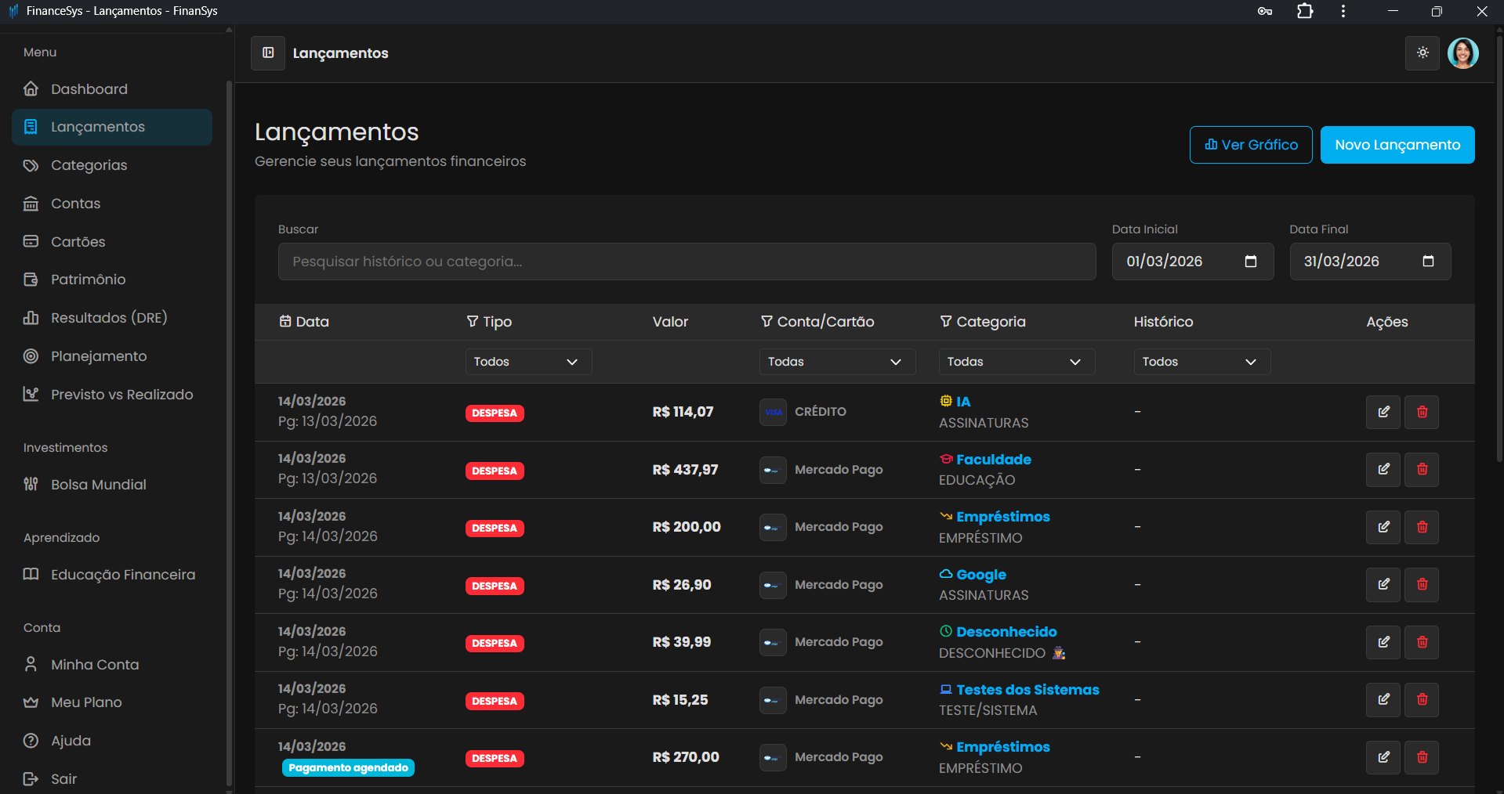The image size is (1504, 794).
Task: Edit the Testes dos Sistemas entry
Action: pos(1383,700)
